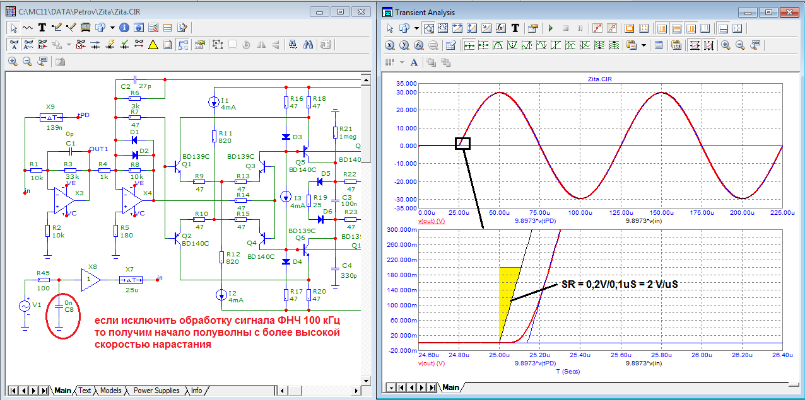The image size is (805, 400).
Task: Toggle grid text display button
Action: tap(14, 45)
